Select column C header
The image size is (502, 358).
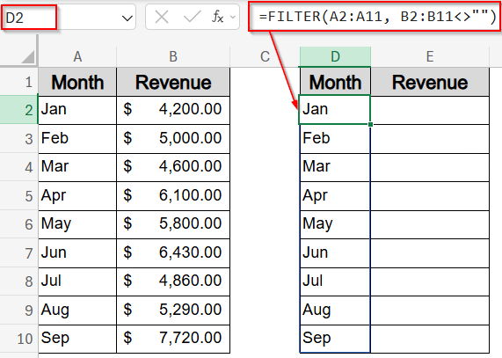[x=265, y=56]
